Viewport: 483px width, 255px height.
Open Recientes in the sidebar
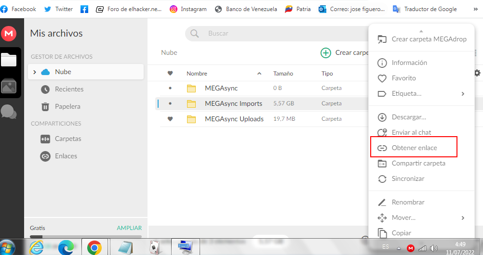point(69,89)
